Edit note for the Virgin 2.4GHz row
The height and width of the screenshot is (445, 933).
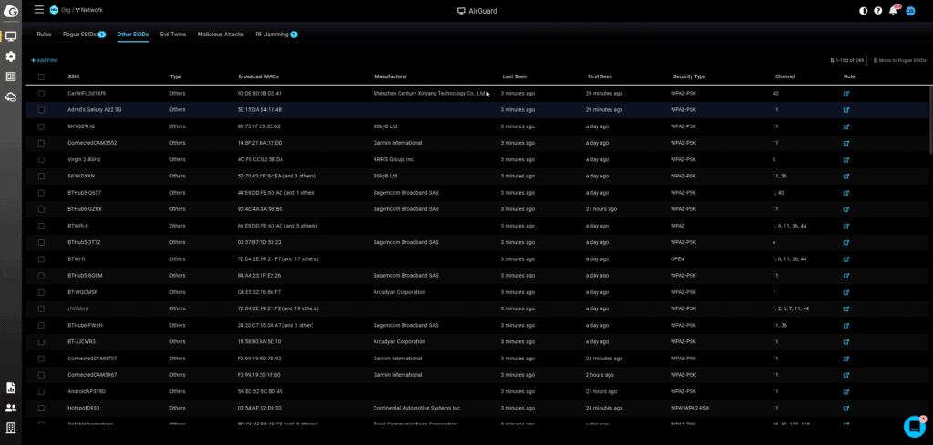846,159
